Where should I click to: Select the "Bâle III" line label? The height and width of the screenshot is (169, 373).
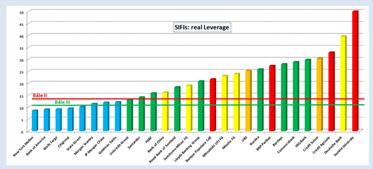point(63,102)
